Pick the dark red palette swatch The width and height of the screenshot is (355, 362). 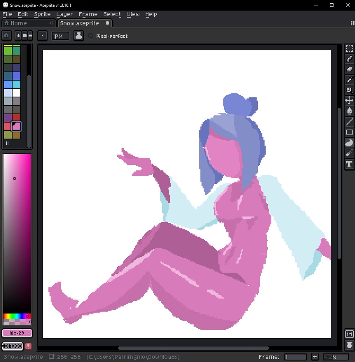pyautogui.click(x=16, y=118)
